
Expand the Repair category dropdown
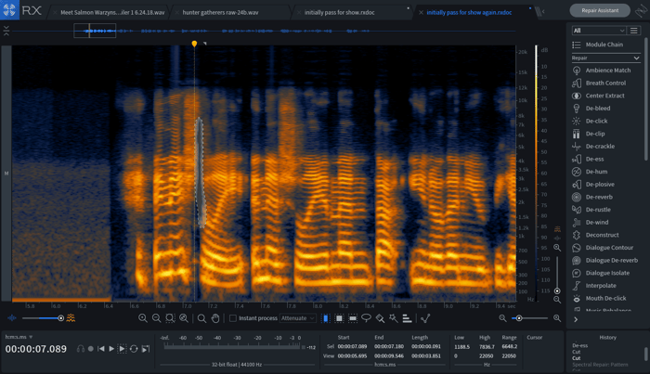(x=605, y=58)
